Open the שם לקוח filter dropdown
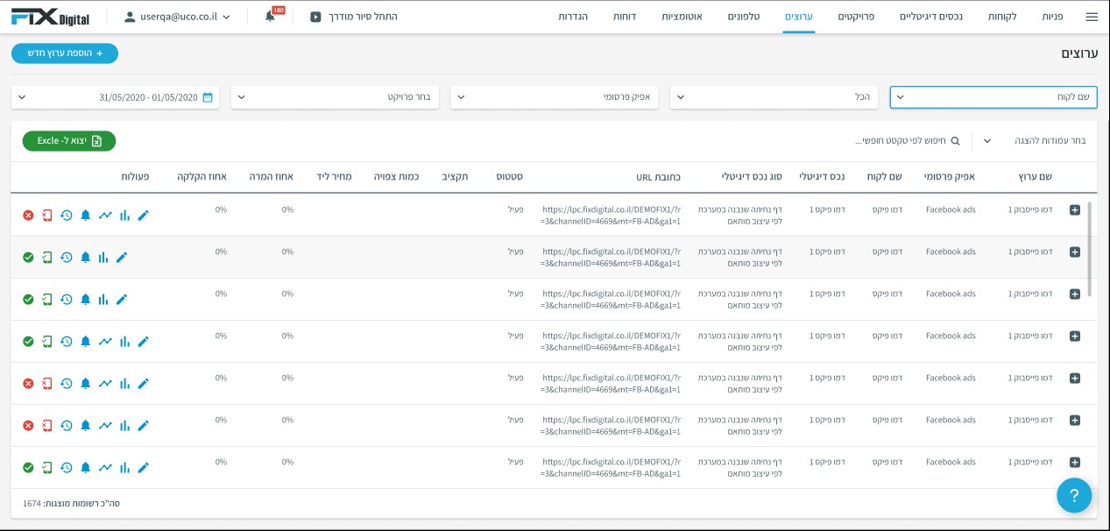Screen dimensions: 1110x531 tap(993, 97)
